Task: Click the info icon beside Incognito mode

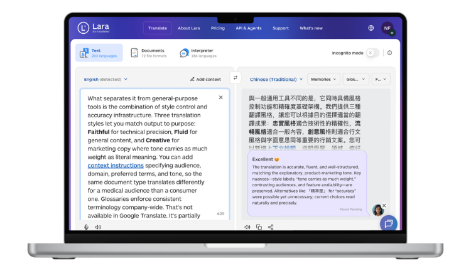Action: 389,53
